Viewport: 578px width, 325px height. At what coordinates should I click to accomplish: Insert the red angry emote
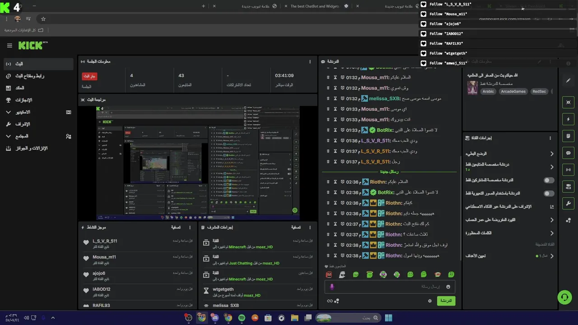pyautogui.click(x=329, y=274)
